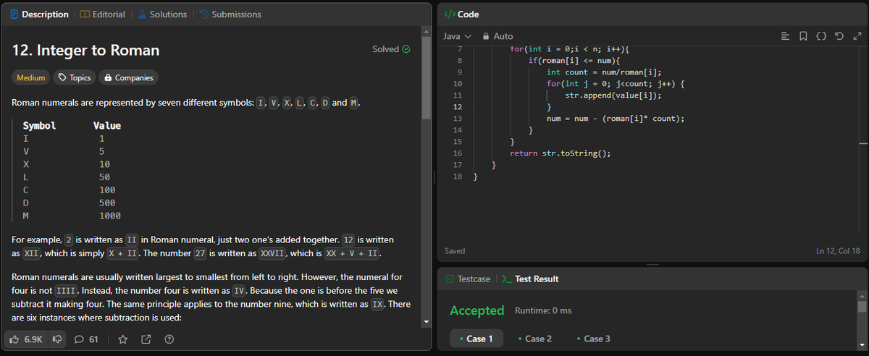Click the Solved checkmark status
Image resolution: width=869 pixels, height=356 pixels.
(x=391, y=49)
